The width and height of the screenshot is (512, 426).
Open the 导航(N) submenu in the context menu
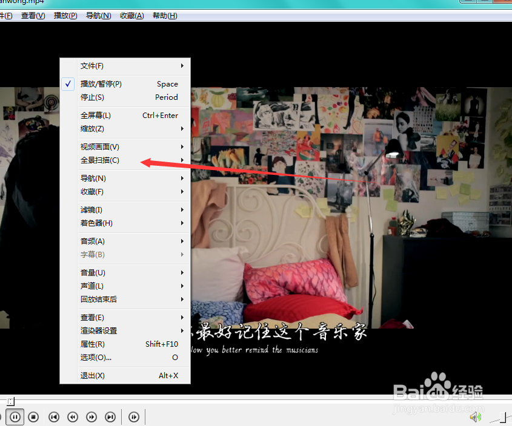[125, 179]
